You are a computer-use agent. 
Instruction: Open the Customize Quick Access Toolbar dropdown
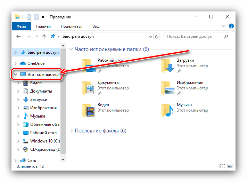pos(43,17)
